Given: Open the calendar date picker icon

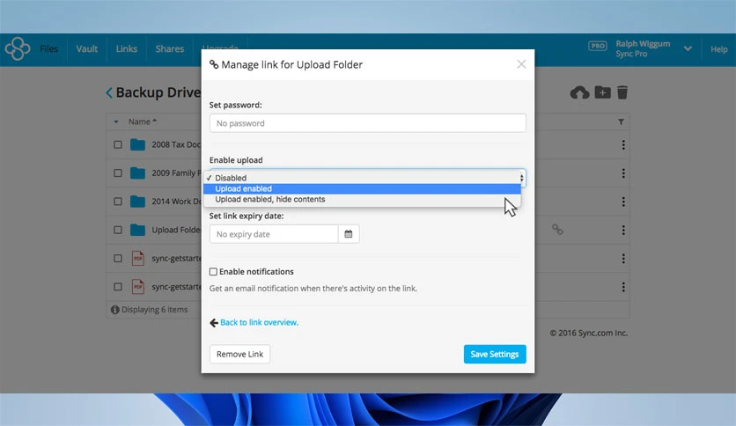Looking at the screenshot, I should 349,234.
